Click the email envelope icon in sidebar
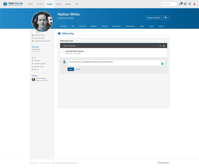 click(x=32, y=41)
